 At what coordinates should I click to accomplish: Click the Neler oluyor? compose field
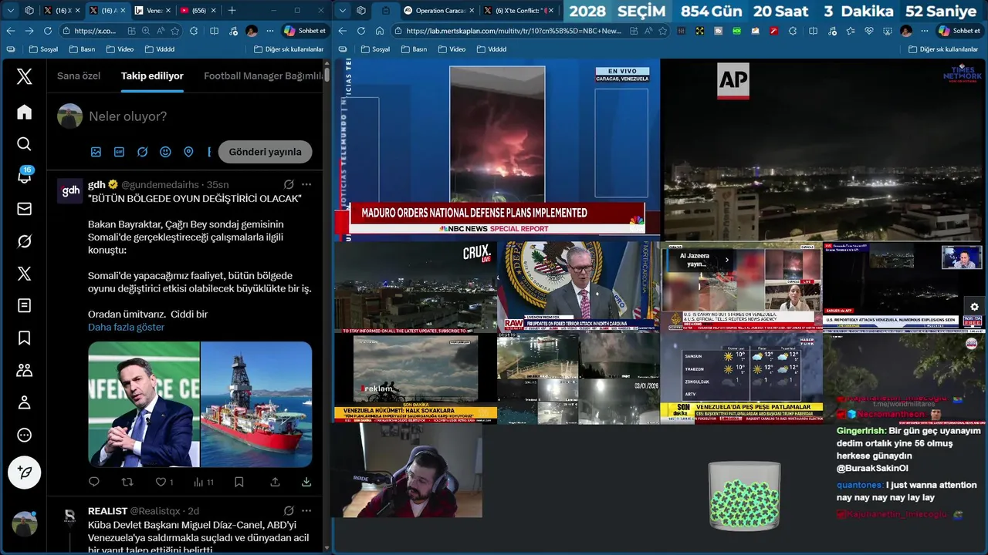pyautogui.click(x=127, y=116)
